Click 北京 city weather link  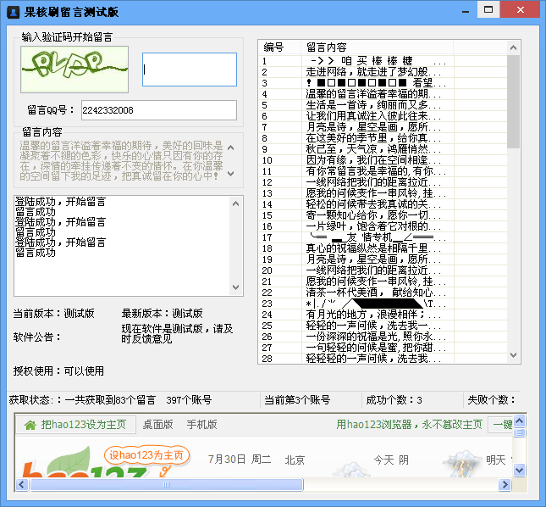(295, 460)
